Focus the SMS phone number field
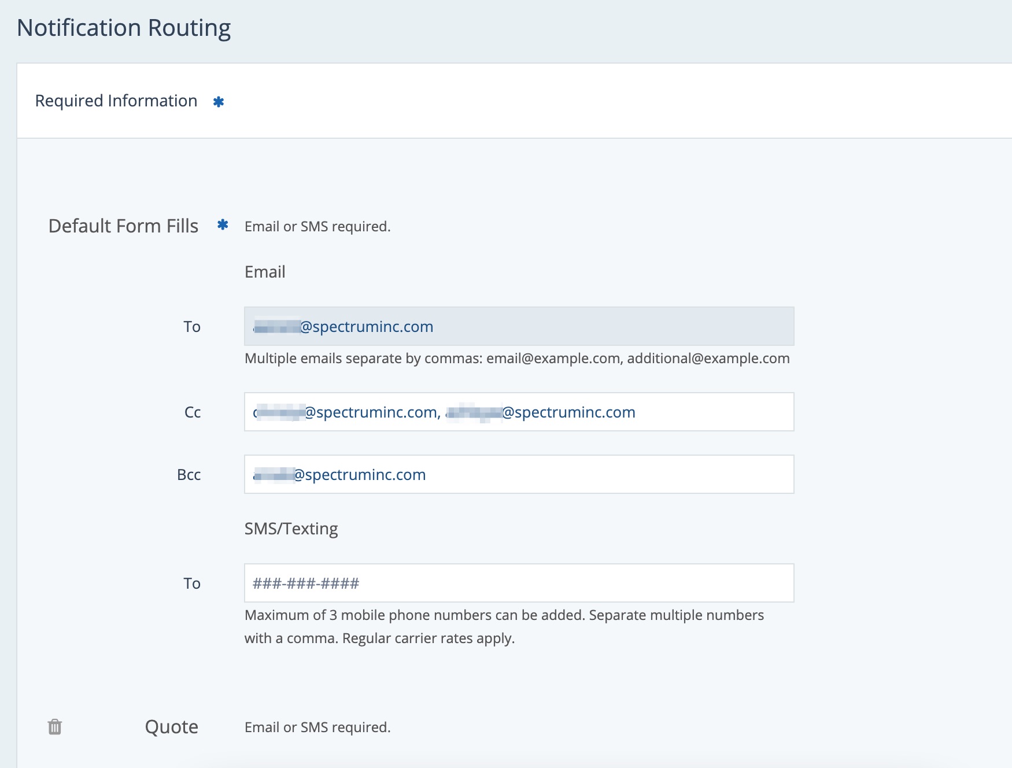1012x768 pixels. [x=519, y=583]
